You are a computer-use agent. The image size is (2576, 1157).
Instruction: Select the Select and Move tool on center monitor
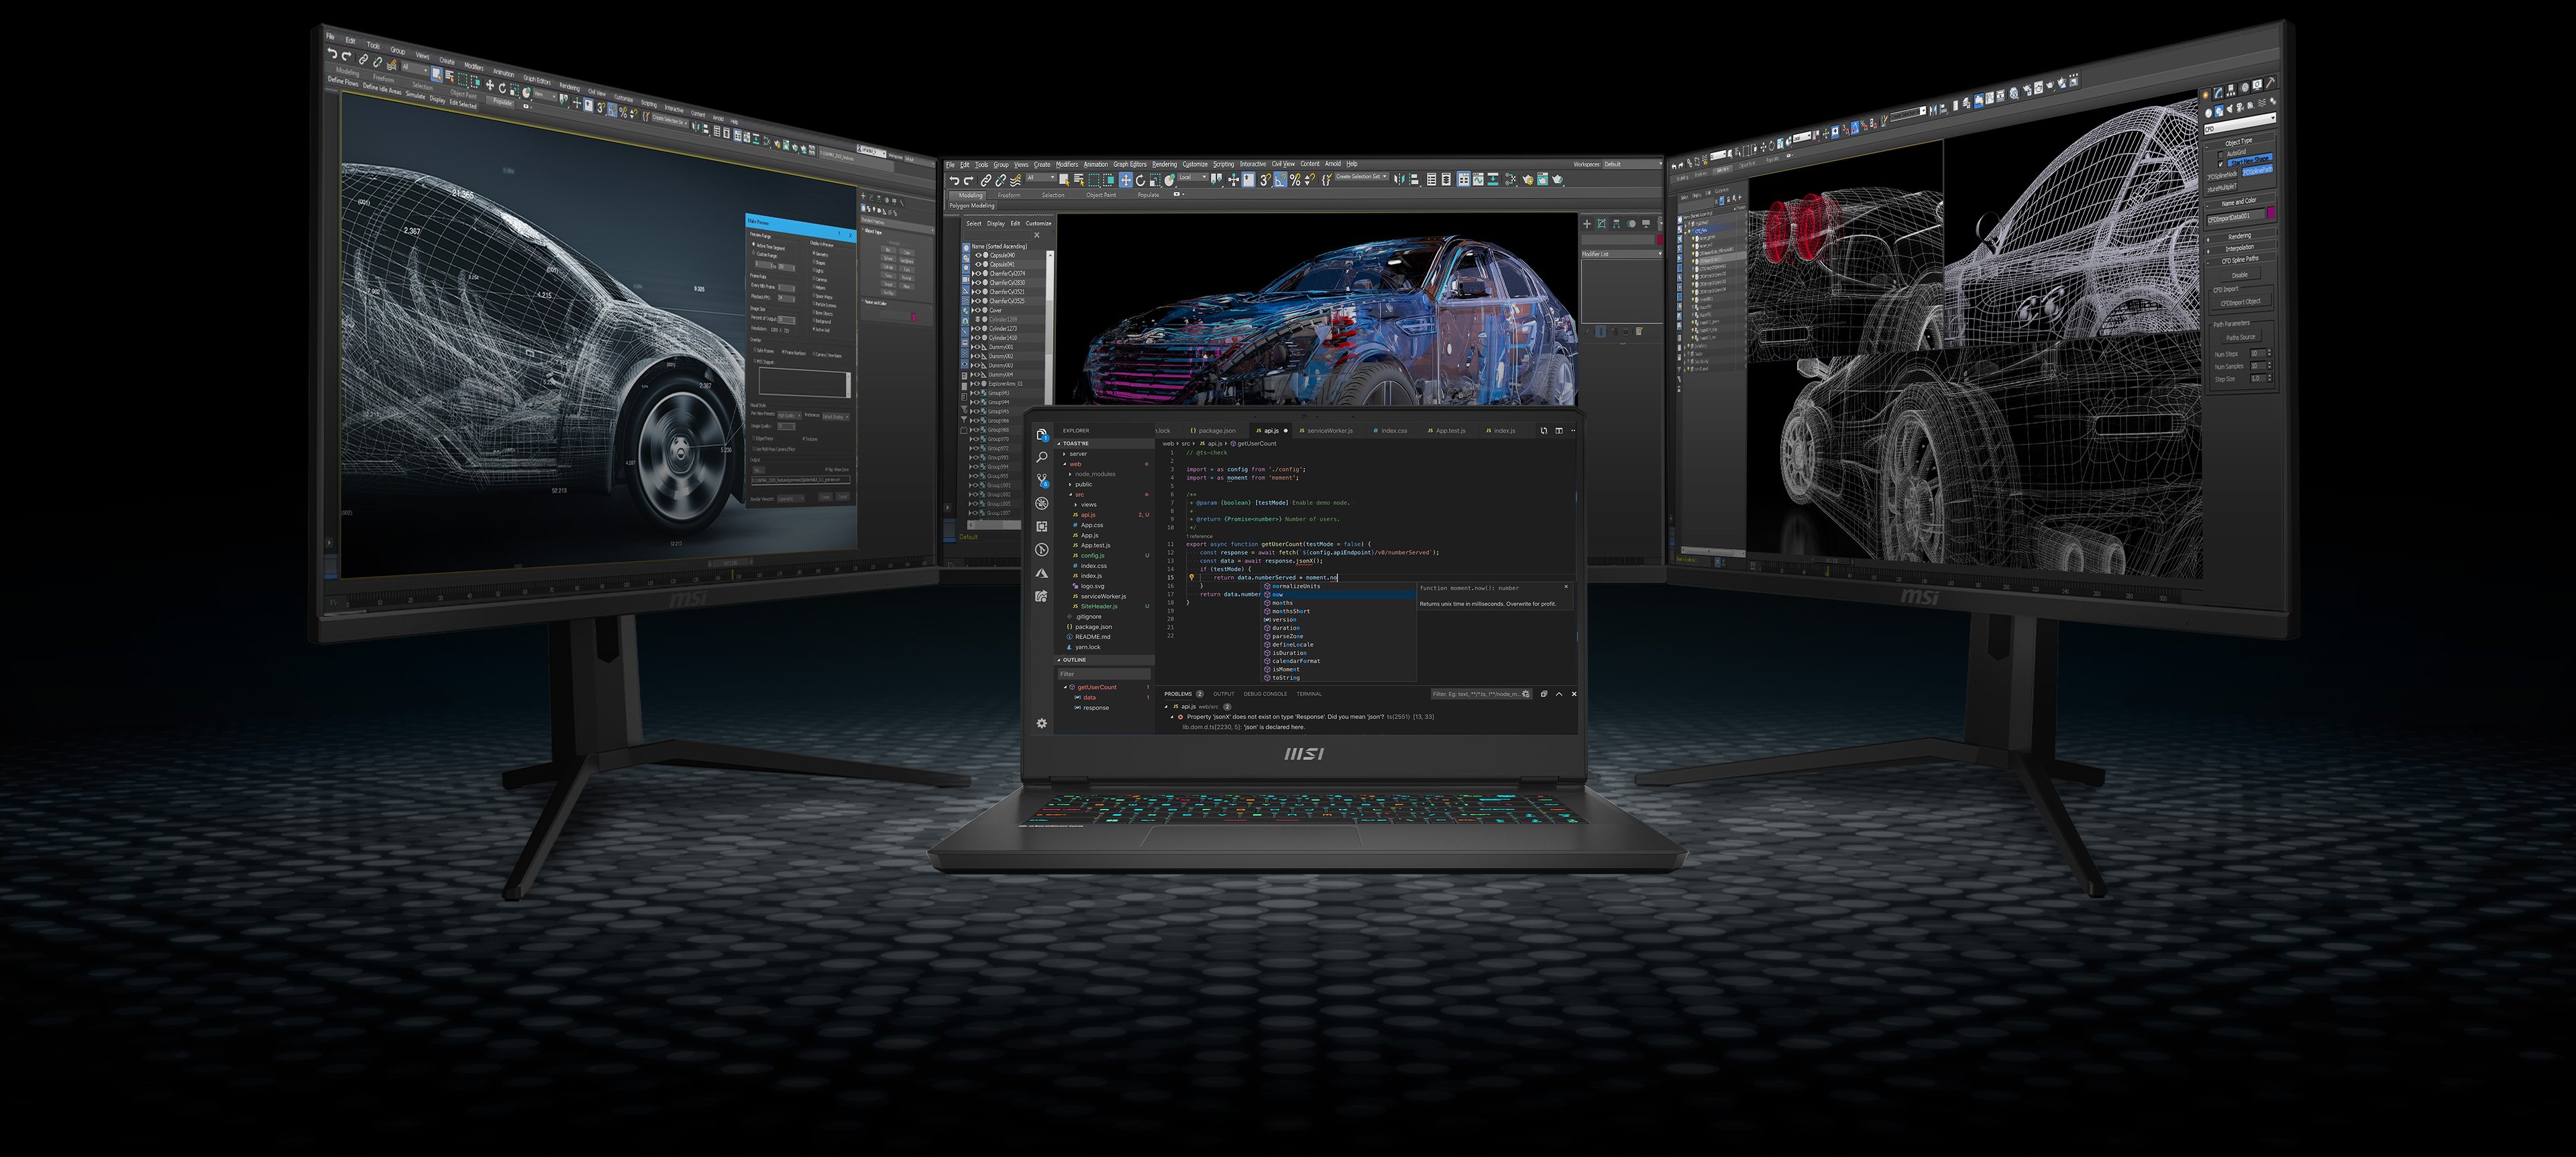1126,180
